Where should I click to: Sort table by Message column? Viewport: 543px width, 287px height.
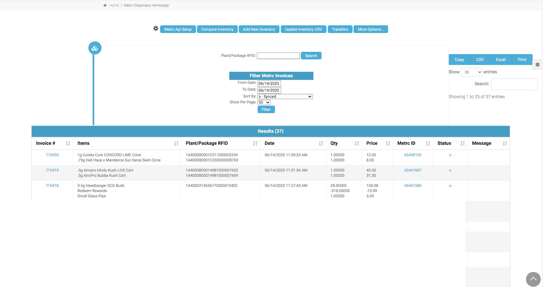[505, 143]
